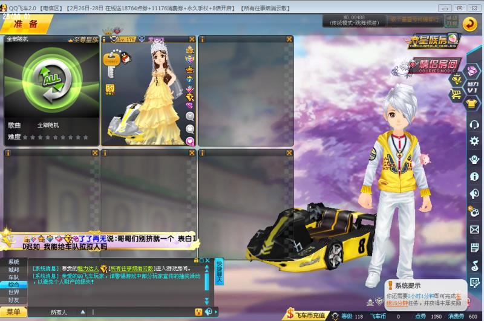The image size is (484, 321).
Task: Toggle the chat lock icon
Action: [196, 261]
